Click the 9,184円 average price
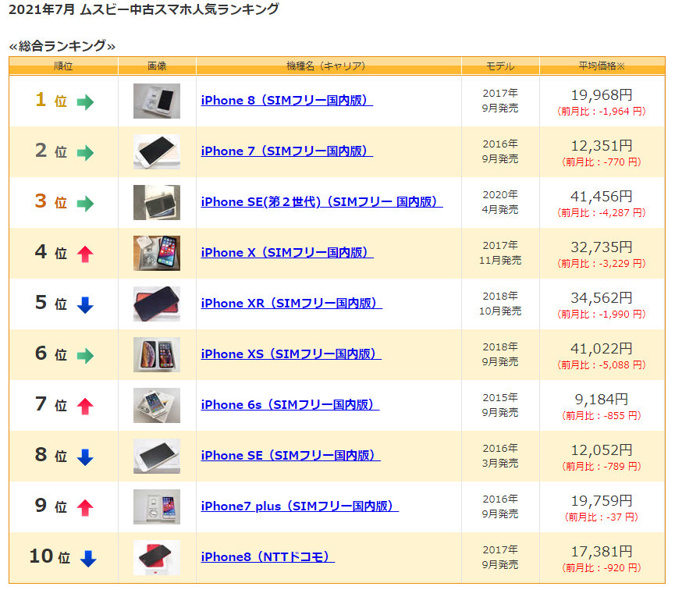Image resolution: width=675 pixels, height=590 pixels. pyautogui.click(x=602, y=400)
